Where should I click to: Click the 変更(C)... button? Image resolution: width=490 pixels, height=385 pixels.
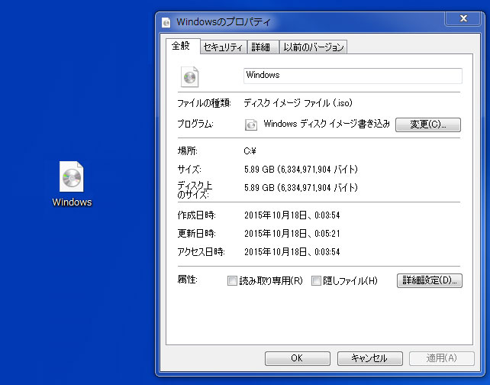428,125
